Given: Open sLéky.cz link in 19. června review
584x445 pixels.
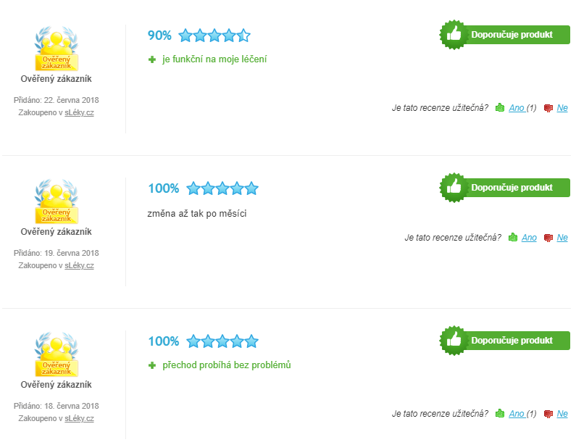Looking at the screenshot, I should (x=79, y=265).
